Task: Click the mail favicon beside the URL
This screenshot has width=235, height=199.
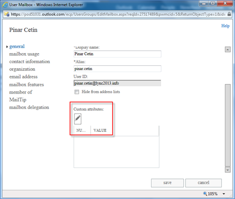Action: click(7, 14)
